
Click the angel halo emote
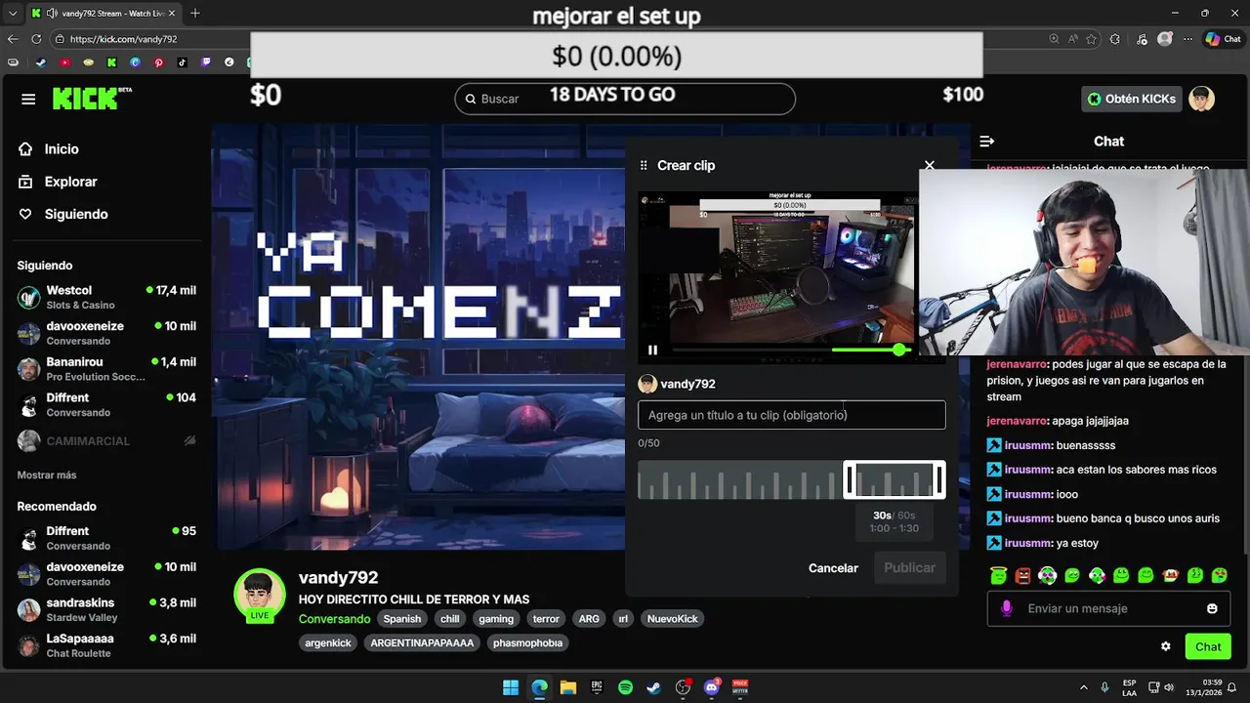[x=998, y=576]
